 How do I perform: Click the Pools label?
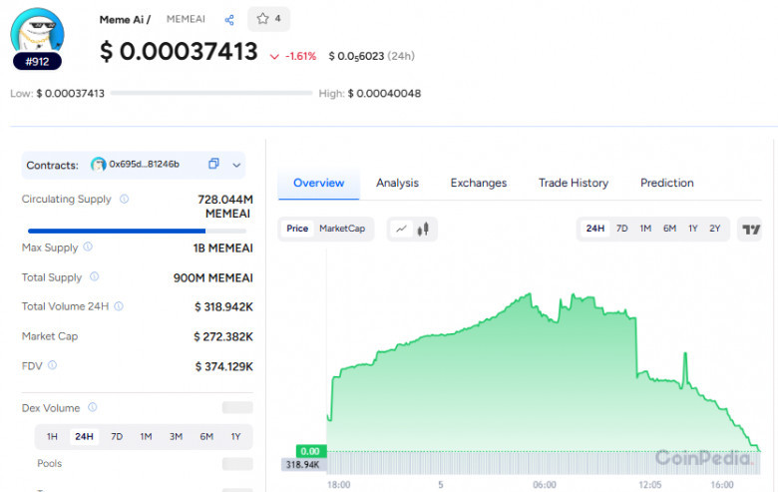(50, 463)
